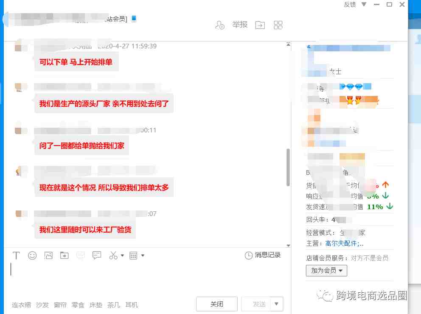Open the font formatting T icon
This screenshot has width=421, height=314.
[16, 255]
